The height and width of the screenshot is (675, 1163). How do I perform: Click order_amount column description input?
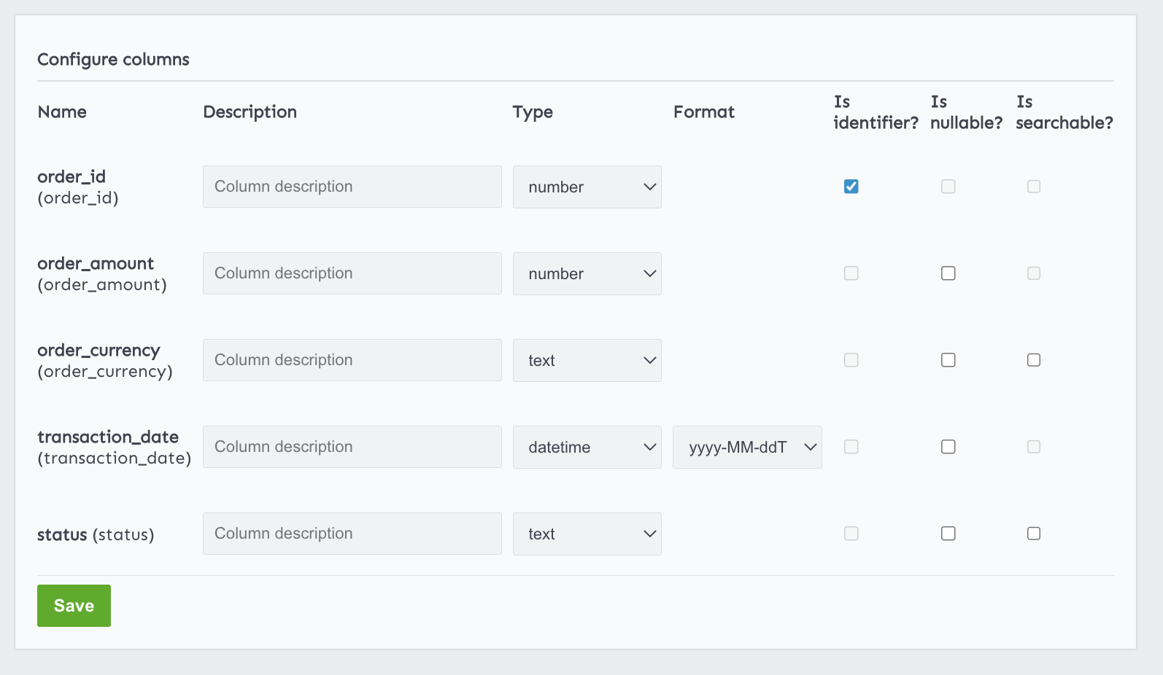point(352,273)
